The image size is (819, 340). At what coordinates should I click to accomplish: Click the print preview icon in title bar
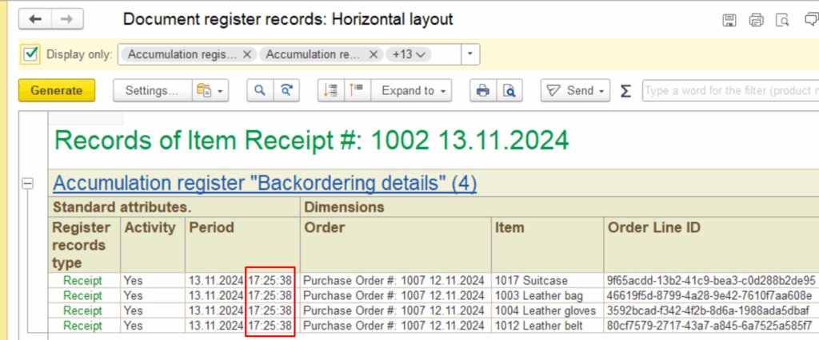click(x=783, y=20)
